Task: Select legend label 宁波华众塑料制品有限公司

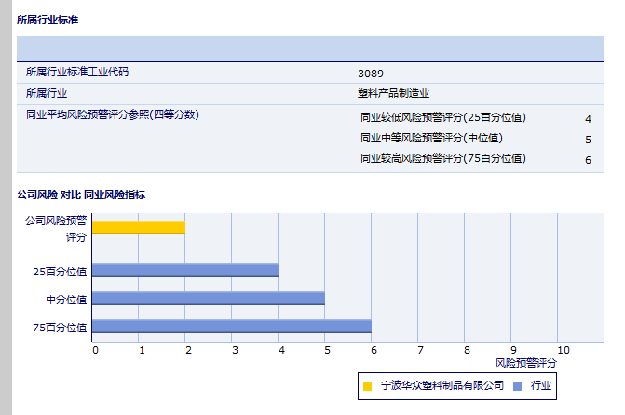Action: point(442,385)
